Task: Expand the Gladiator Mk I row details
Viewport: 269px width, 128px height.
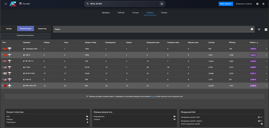Action: (266, 49)
